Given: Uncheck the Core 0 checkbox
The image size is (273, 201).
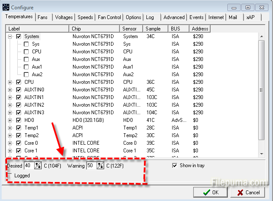Looking at the screenshot, I should [19, 143].
